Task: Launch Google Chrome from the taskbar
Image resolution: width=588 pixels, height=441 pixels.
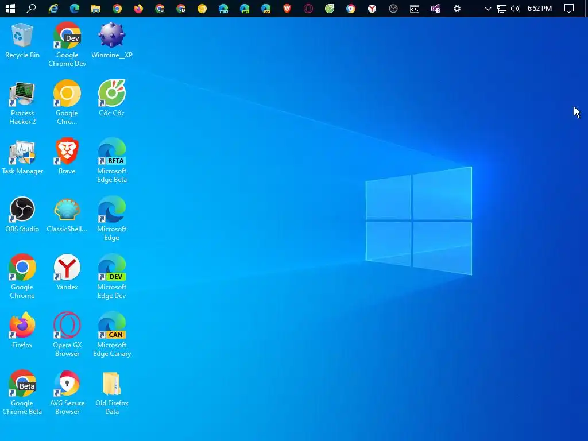Action: [117, 8]
